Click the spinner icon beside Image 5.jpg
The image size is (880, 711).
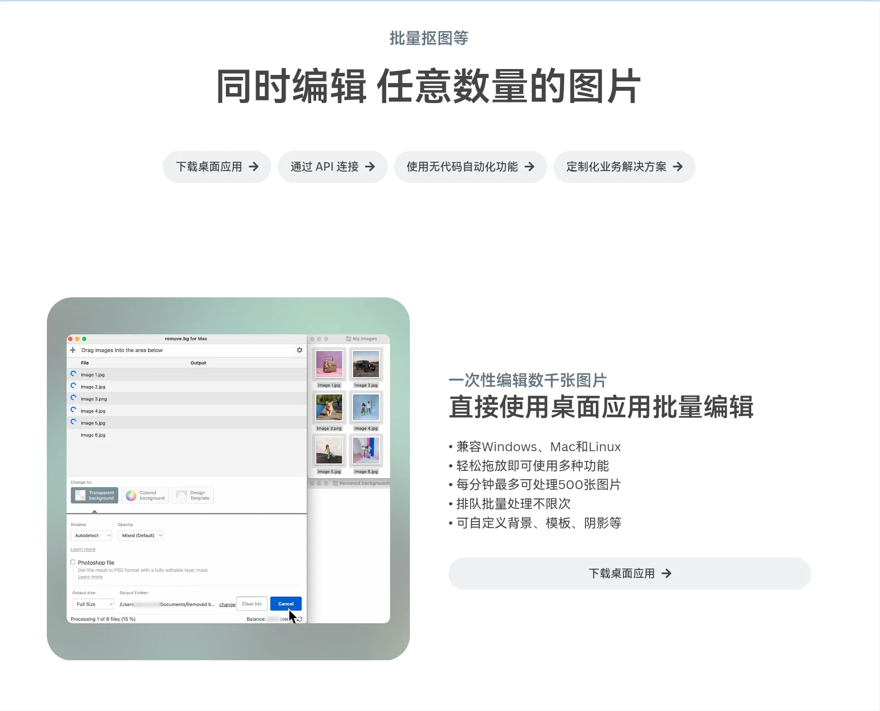73,422
